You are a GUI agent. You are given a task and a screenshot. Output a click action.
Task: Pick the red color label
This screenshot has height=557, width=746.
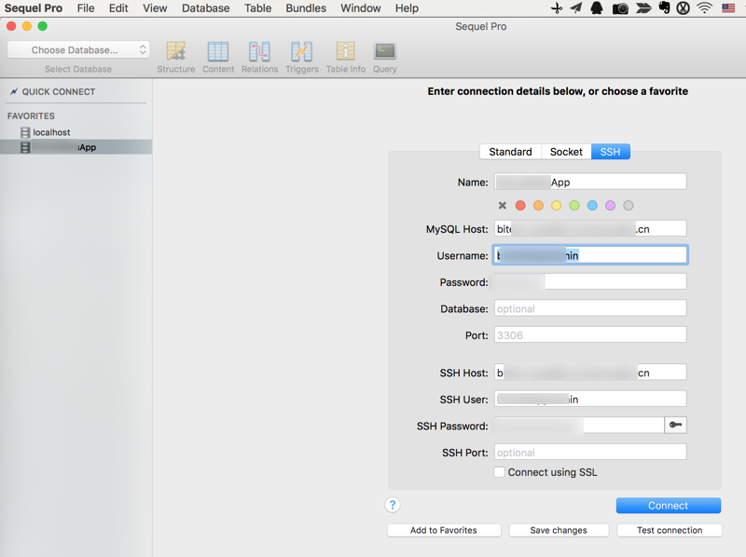(520, 205)
